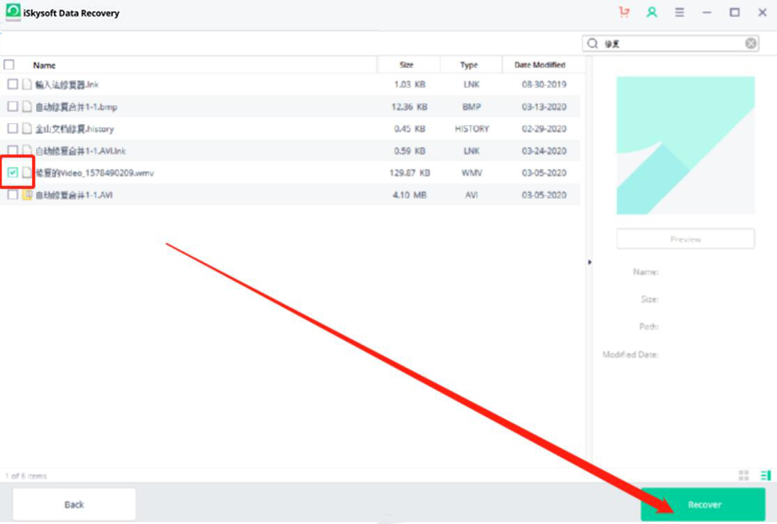Close the iSkysoft Data Recovery window

[762, 13]
